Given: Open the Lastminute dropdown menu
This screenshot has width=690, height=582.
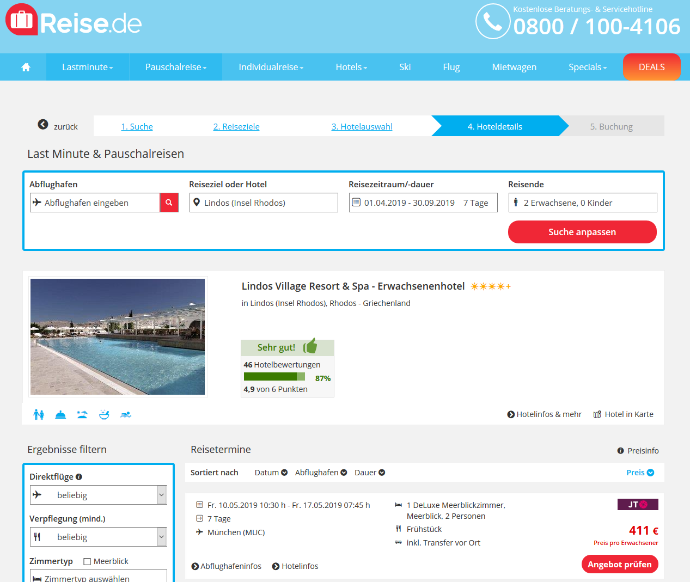Looking at the screenshot, I should pos(88,67).
